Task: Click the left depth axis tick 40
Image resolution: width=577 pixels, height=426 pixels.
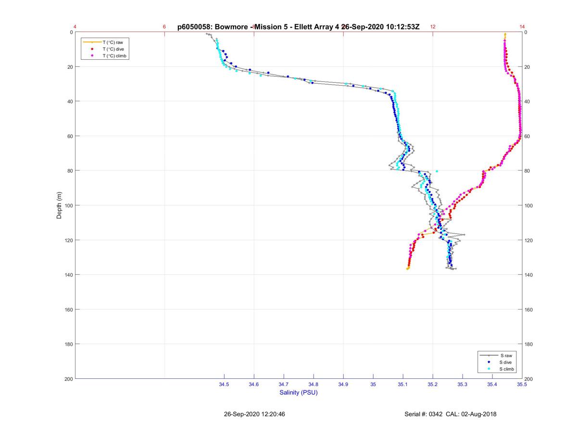Action: coord(70,102)
